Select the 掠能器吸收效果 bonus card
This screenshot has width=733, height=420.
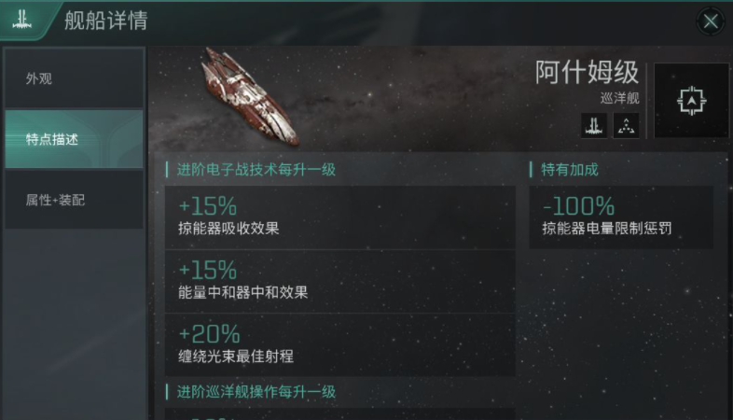point(339,217)
